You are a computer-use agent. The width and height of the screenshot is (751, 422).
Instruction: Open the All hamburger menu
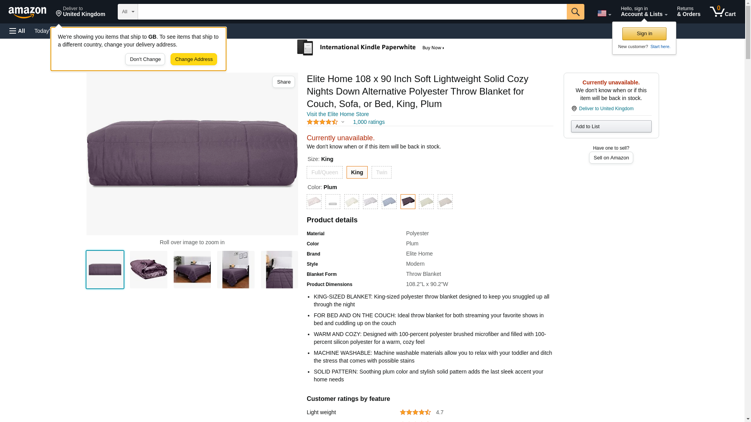17,31
